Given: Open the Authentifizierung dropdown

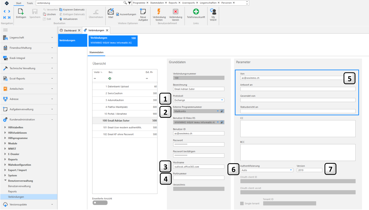Looking at the screenshot, I should click(291, 170).
